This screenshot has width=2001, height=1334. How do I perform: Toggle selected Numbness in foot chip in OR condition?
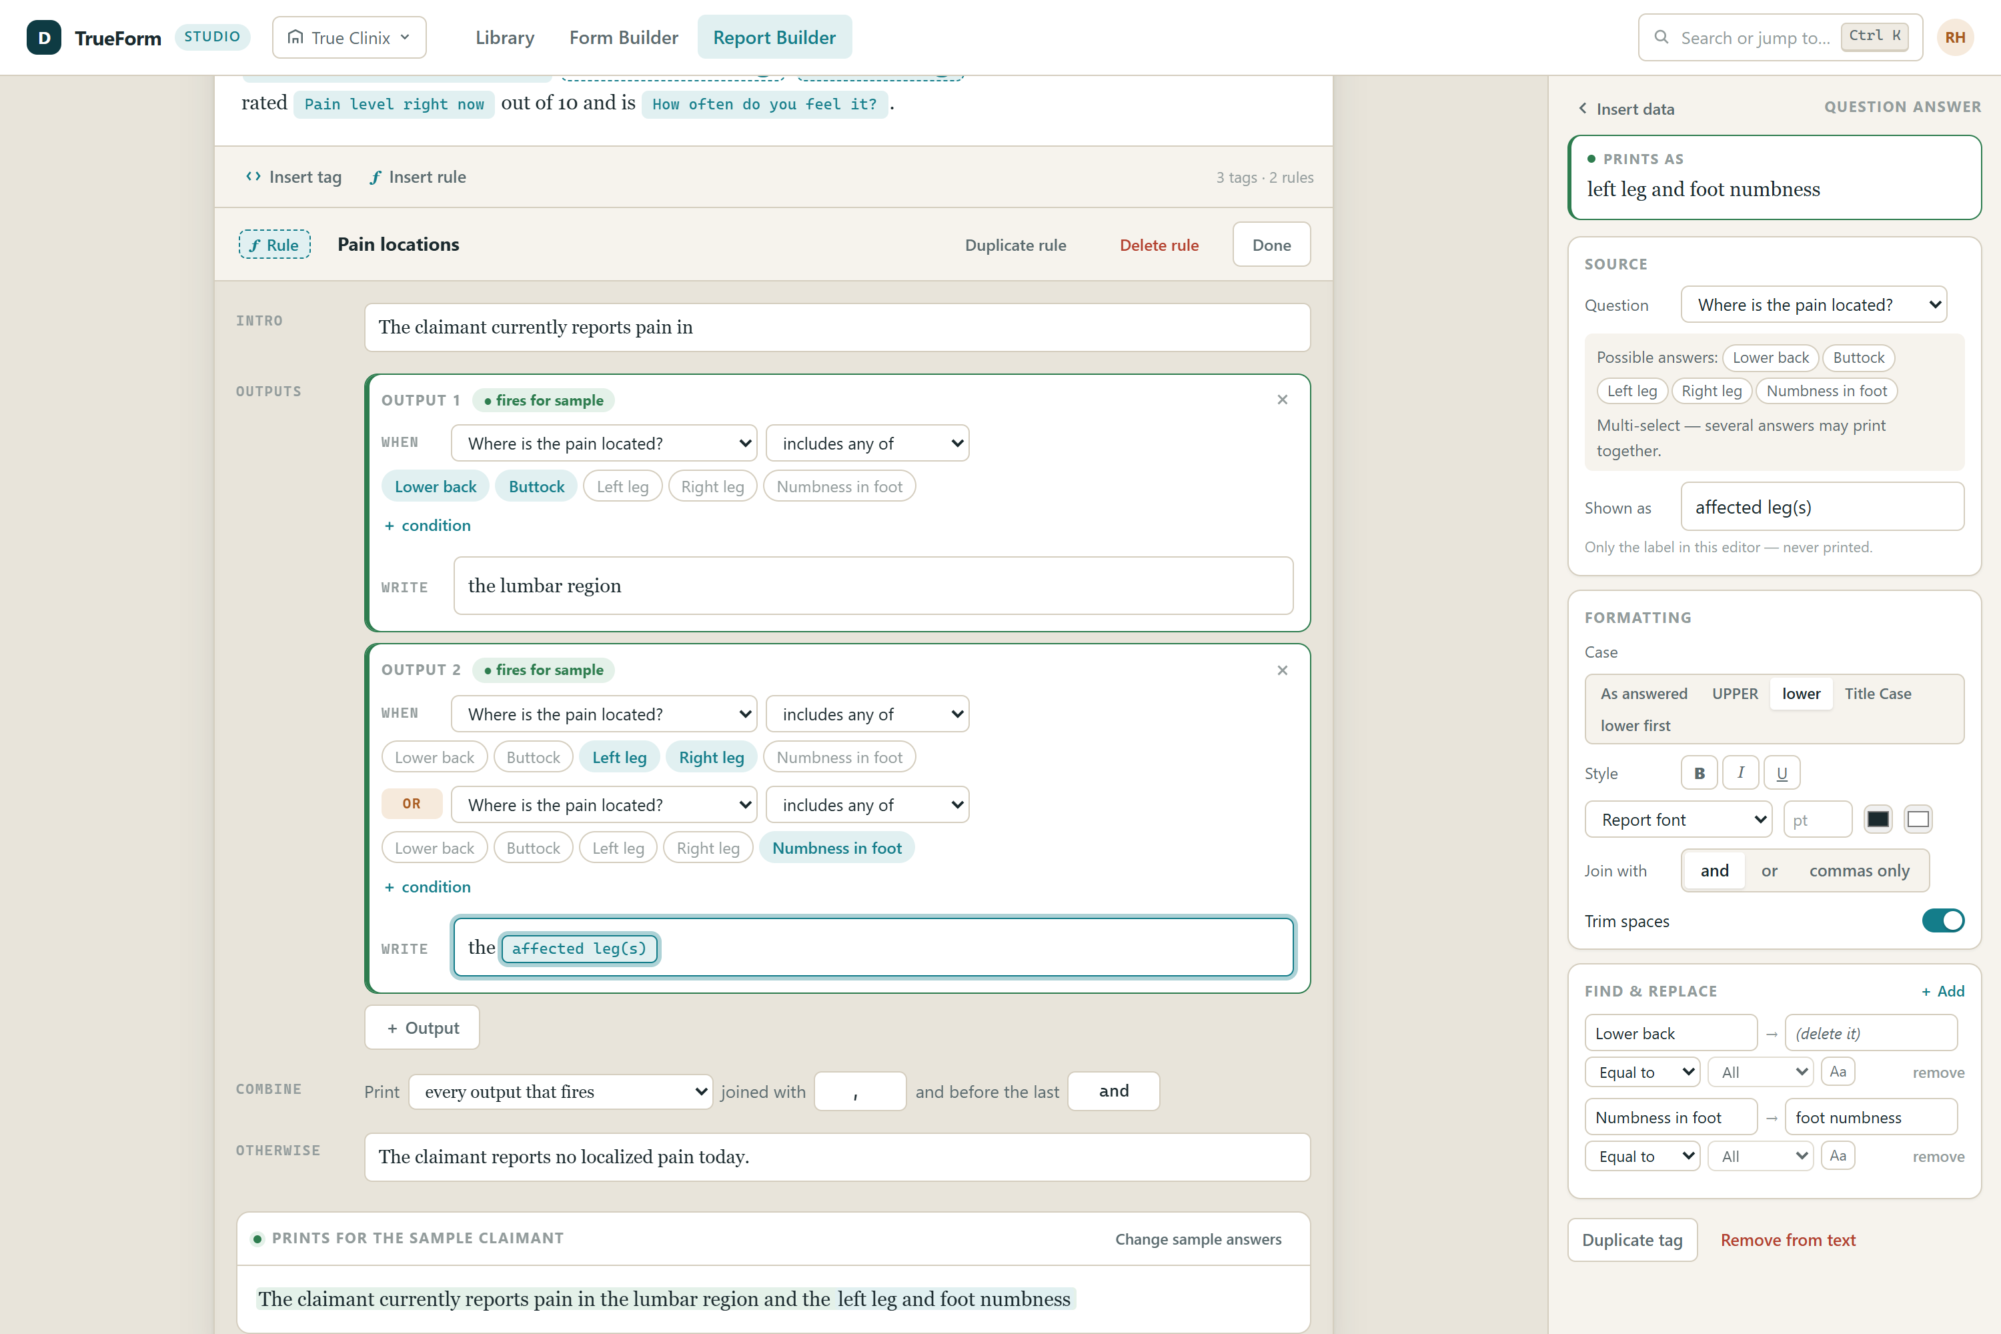(836, 848)
